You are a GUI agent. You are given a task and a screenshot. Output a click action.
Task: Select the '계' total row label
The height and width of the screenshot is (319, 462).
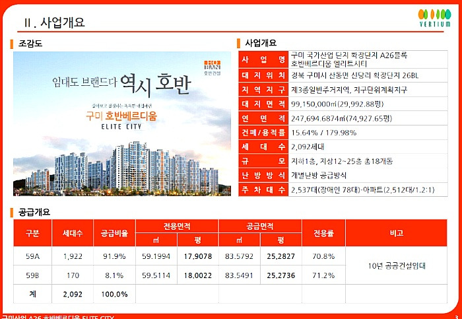[x=32, y=294]
